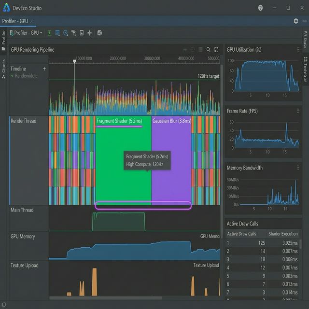
Task: Open Memory Bandwidth panel options menu
Action: [x=298, y=168]
